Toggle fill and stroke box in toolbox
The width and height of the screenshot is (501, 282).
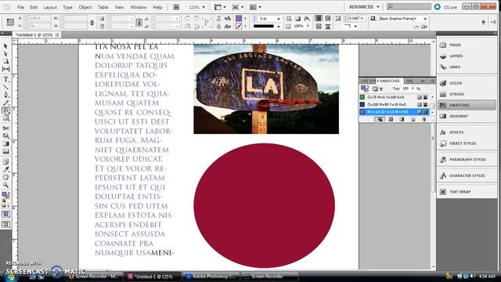click(x=5, y=195)
